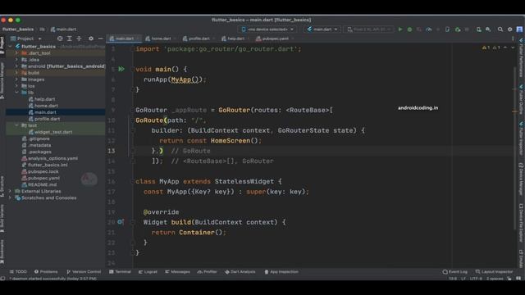Click main.dart in the breadcrumb bar
Image resolution: width=525 pixels, height=295 pixels.
[63, 29]
